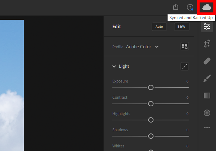Click the Auto button
The height and width of the screenshot is (151, 216).
(159, 27)
